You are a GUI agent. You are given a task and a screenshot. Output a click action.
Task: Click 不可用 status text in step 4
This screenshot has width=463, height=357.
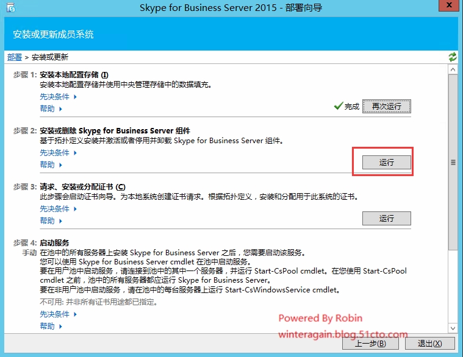tap(98, 302)
